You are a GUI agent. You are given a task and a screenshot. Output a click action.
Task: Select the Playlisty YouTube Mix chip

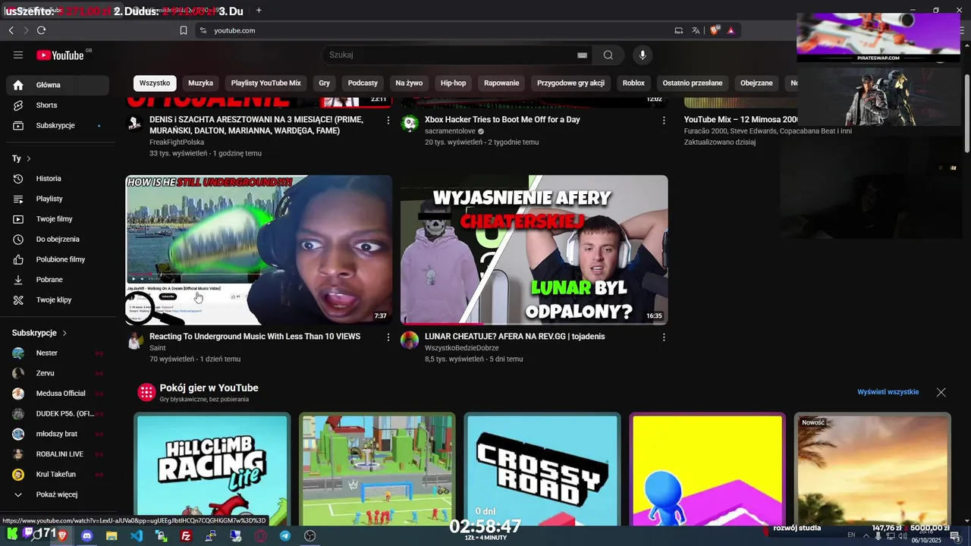(266, 83)
